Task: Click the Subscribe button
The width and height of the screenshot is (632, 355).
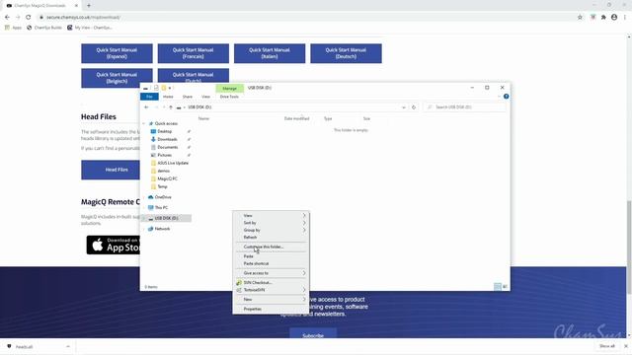Action: (x=313, y=333)
